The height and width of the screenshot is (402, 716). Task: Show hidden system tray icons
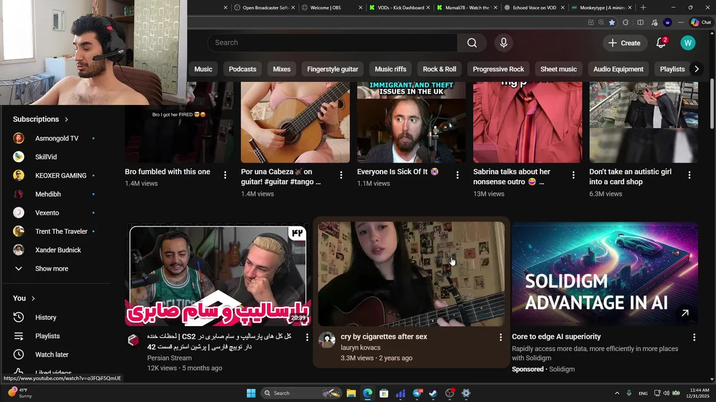[x=617, y=393]
